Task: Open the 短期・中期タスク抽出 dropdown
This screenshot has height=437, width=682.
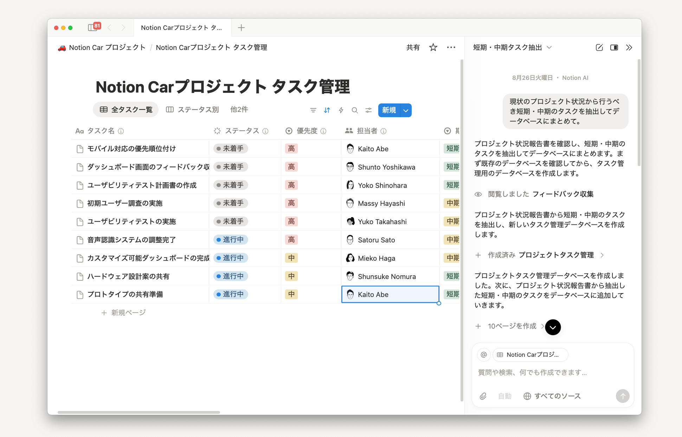Action: tap(550, 47)
